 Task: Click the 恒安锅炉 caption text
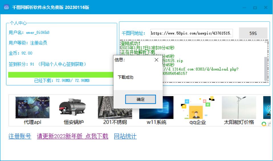click(x=74, y=122)
